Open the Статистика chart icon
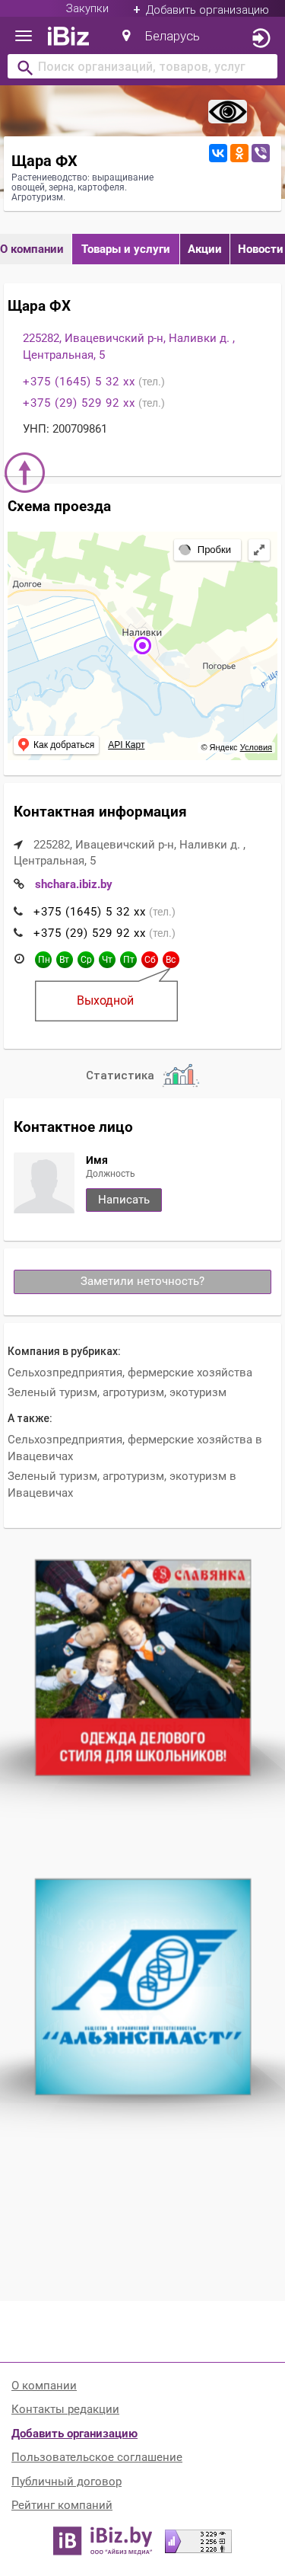285x2576 pixels. pos(180,1076)
